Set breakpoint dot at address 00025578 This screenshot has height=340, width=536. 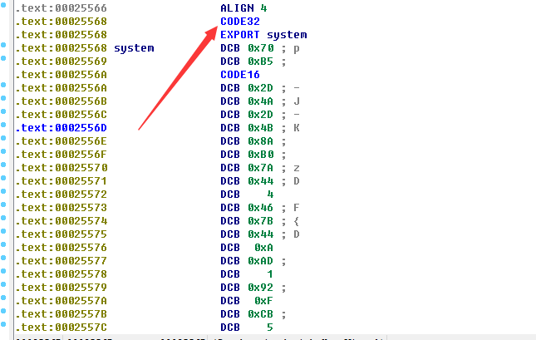coord(4,273)
